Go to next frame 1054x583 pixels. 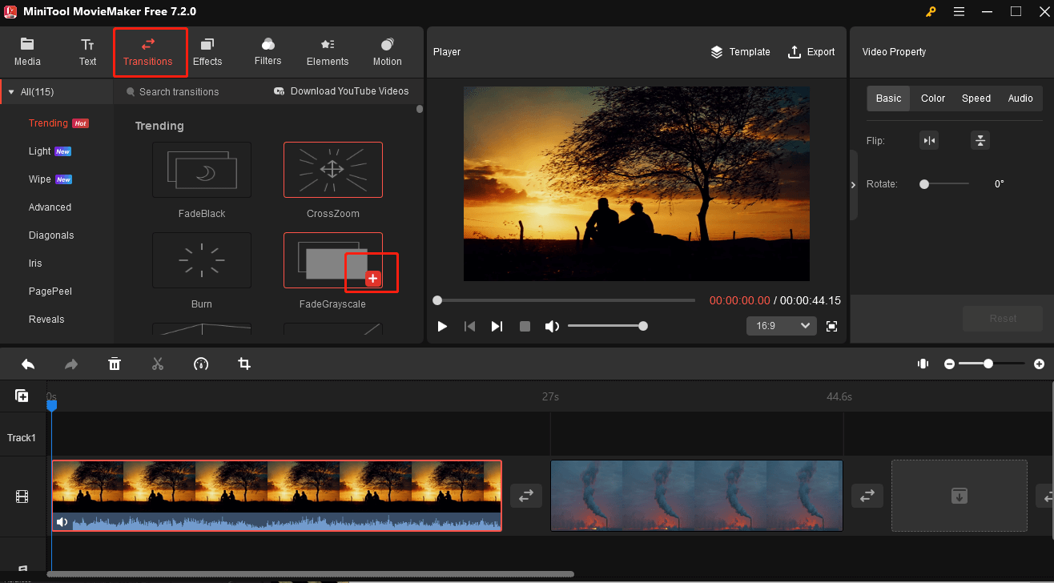[x=497, y=326]
